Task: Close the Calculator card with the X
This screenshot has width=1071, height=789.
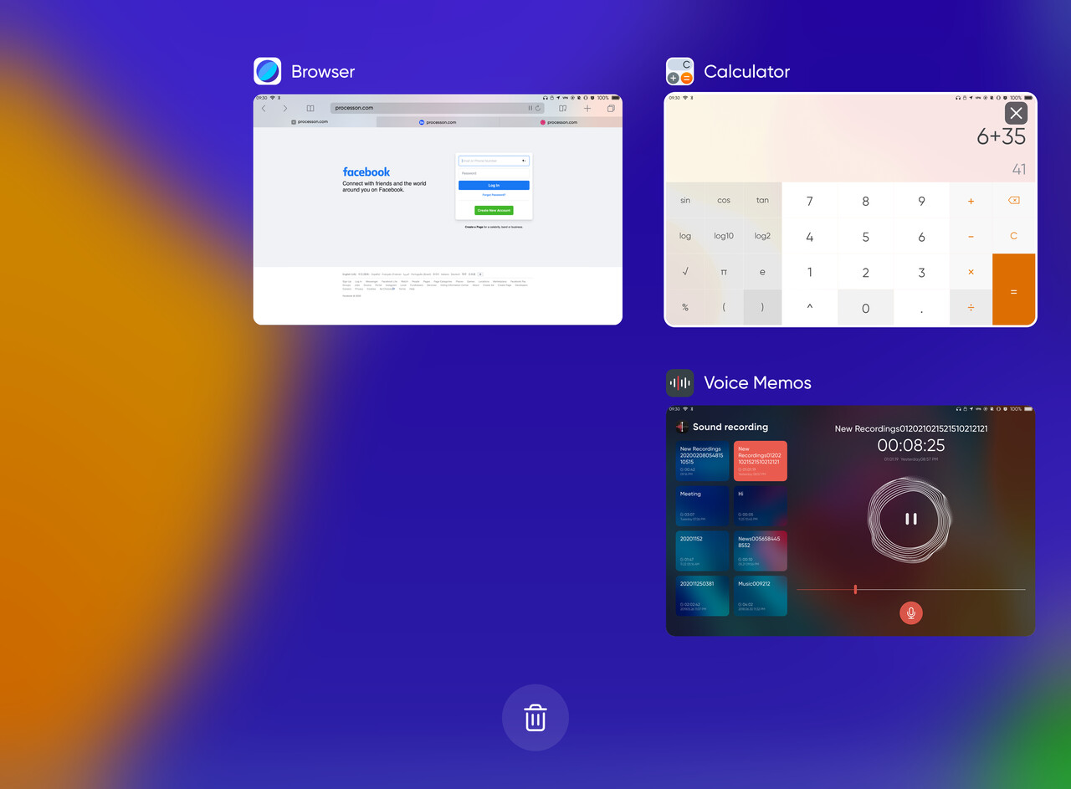Action: click(1016, 113)
